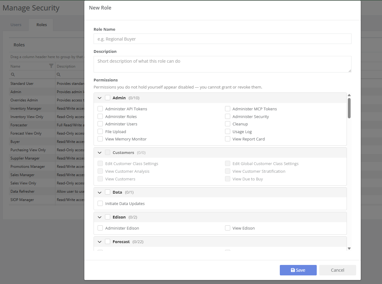Viewport: 382px width, 284px height.
Task: Cancel the New Role dialog
Action: [337, 270]
